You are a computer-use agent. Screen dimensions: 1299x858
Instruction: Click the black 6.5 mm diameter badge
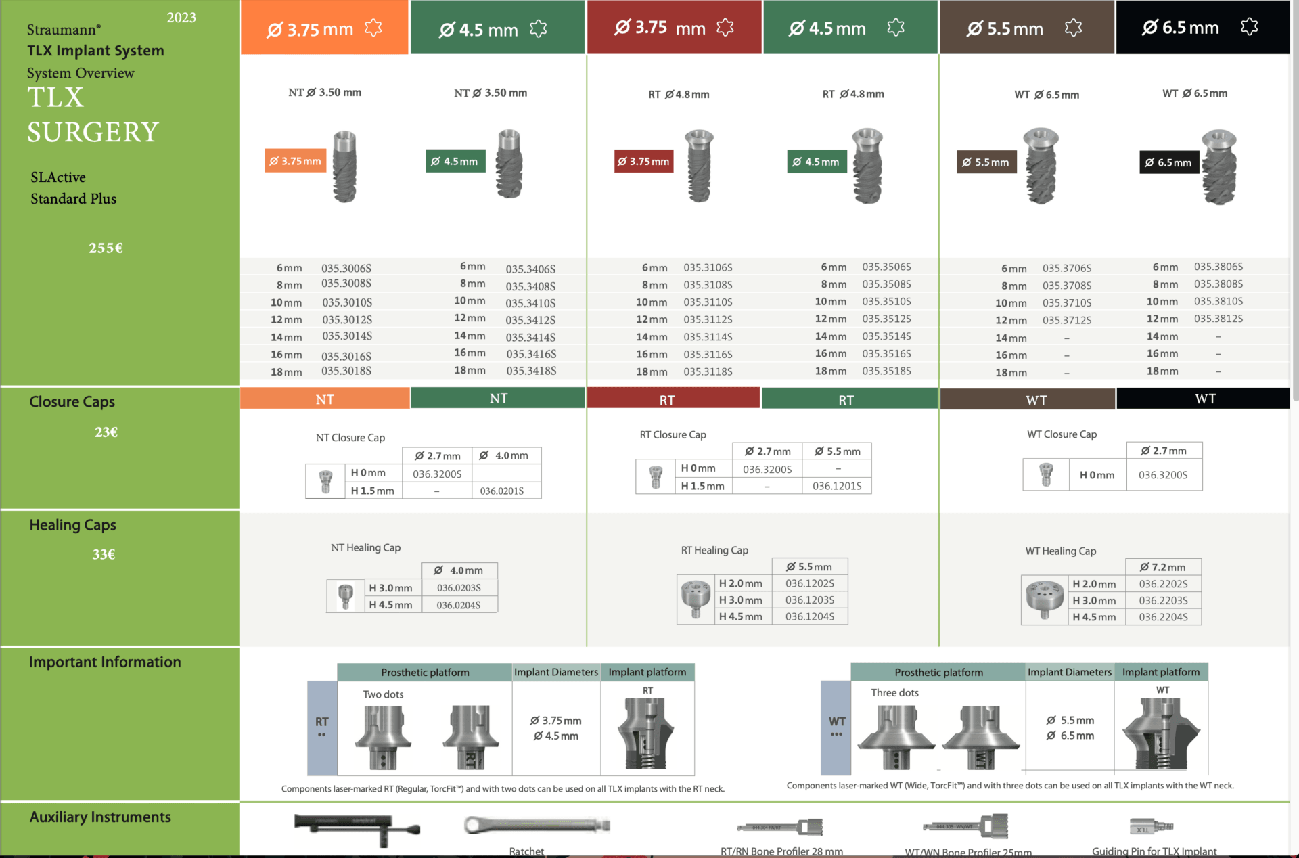coord(1169,162)
